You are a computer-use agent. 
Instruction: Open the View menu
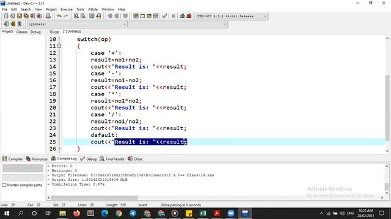[38, 10]
